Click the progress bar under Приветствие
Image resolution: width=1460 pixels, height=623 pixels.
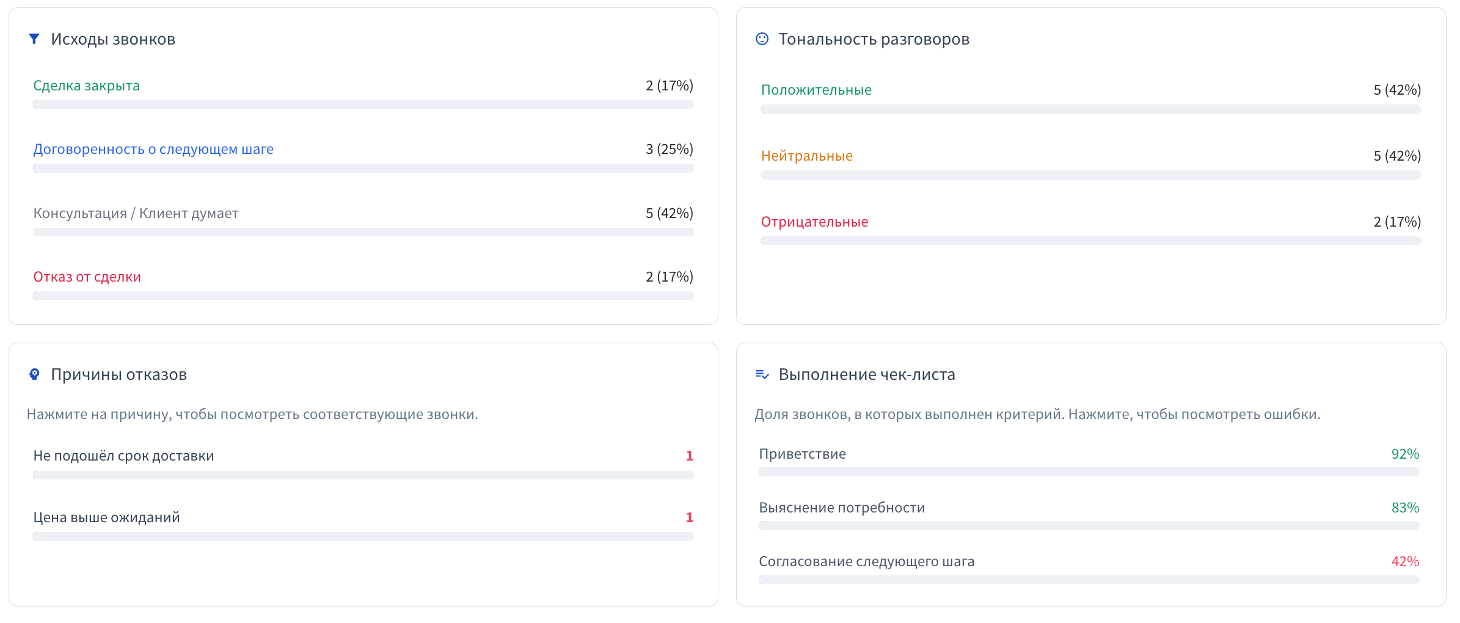[x=1089, y=472]
